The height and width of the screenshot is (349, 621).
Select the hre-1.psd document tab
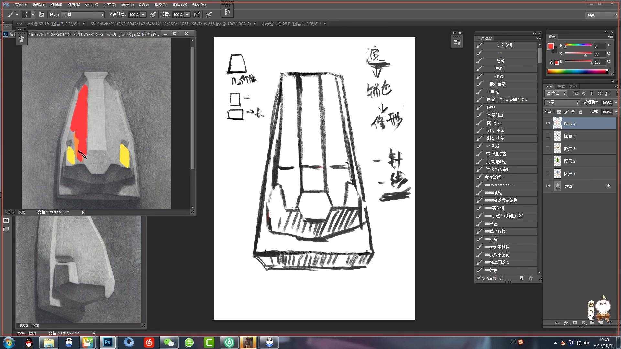(48, 24)
